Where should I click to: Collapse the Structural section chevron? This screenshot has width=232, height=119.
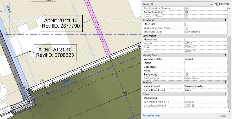225,20
